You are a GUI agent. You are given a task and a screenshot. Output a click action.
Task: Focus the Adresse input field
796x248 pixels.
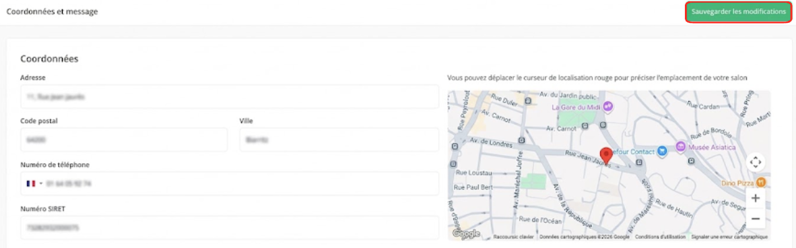(230, 96)
